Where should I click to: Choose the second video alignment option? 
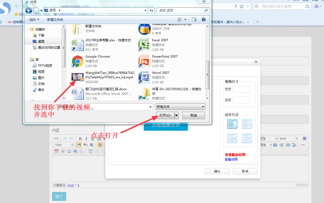point(247,124)
